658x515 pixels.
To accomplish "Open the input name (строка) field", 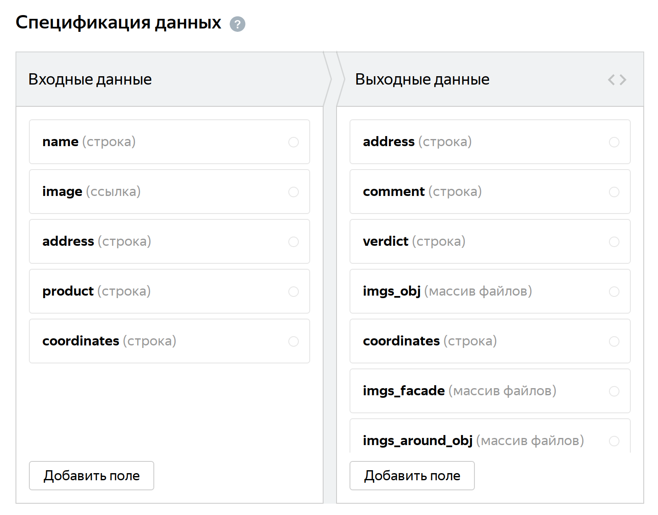I will pyautogui.click(x=89, y=142).
